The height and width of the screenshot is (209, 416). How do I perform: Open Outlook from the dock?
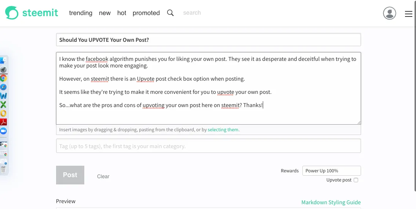click(x=3, y=113)
